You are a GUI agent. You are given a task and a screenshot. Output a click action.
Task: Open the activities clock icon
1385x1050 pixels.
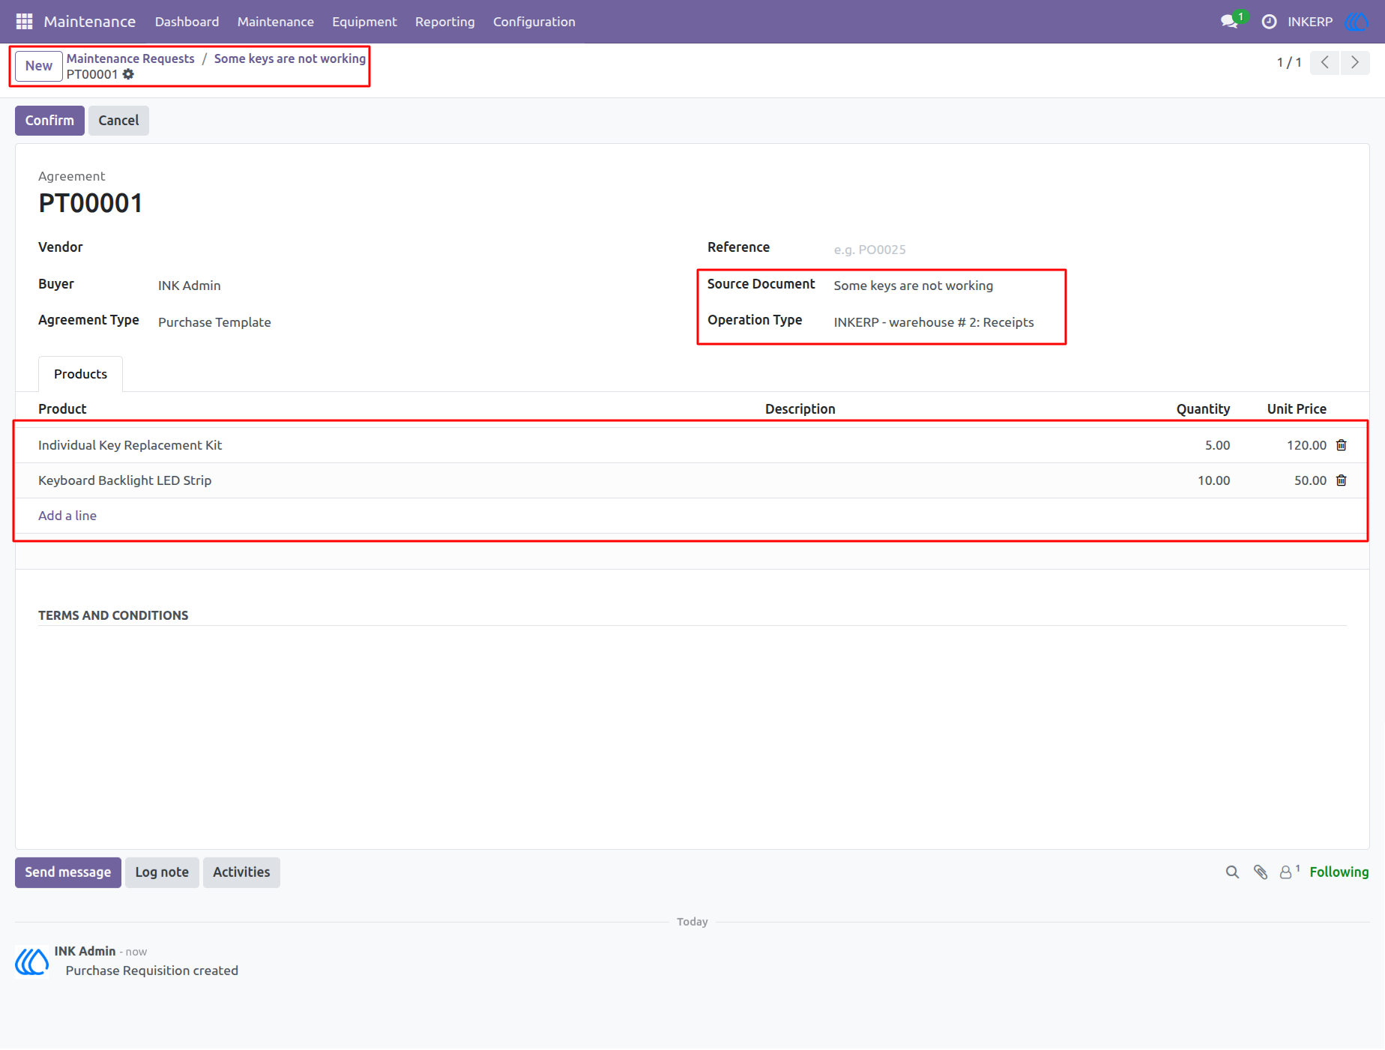(x=1269, y=22)
